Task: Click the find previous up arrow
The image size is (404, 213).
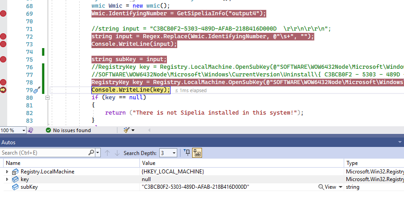Action: tap(107, 153)
